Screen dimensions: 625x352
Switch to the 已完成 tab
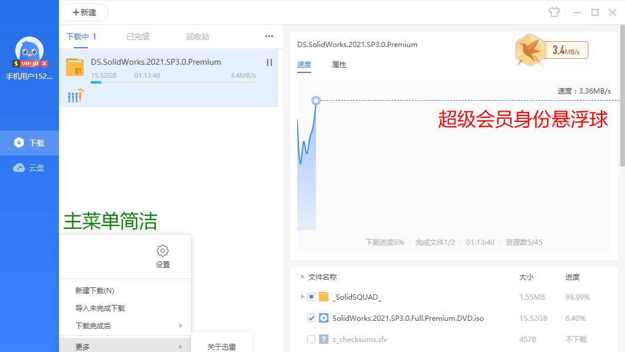[x=137, y=36]
